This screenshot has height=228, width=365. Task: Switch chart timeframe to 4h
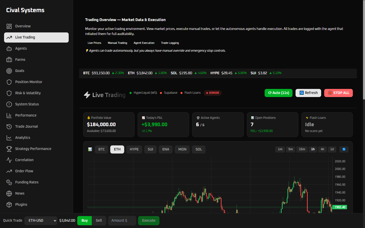tap(322, 149)
